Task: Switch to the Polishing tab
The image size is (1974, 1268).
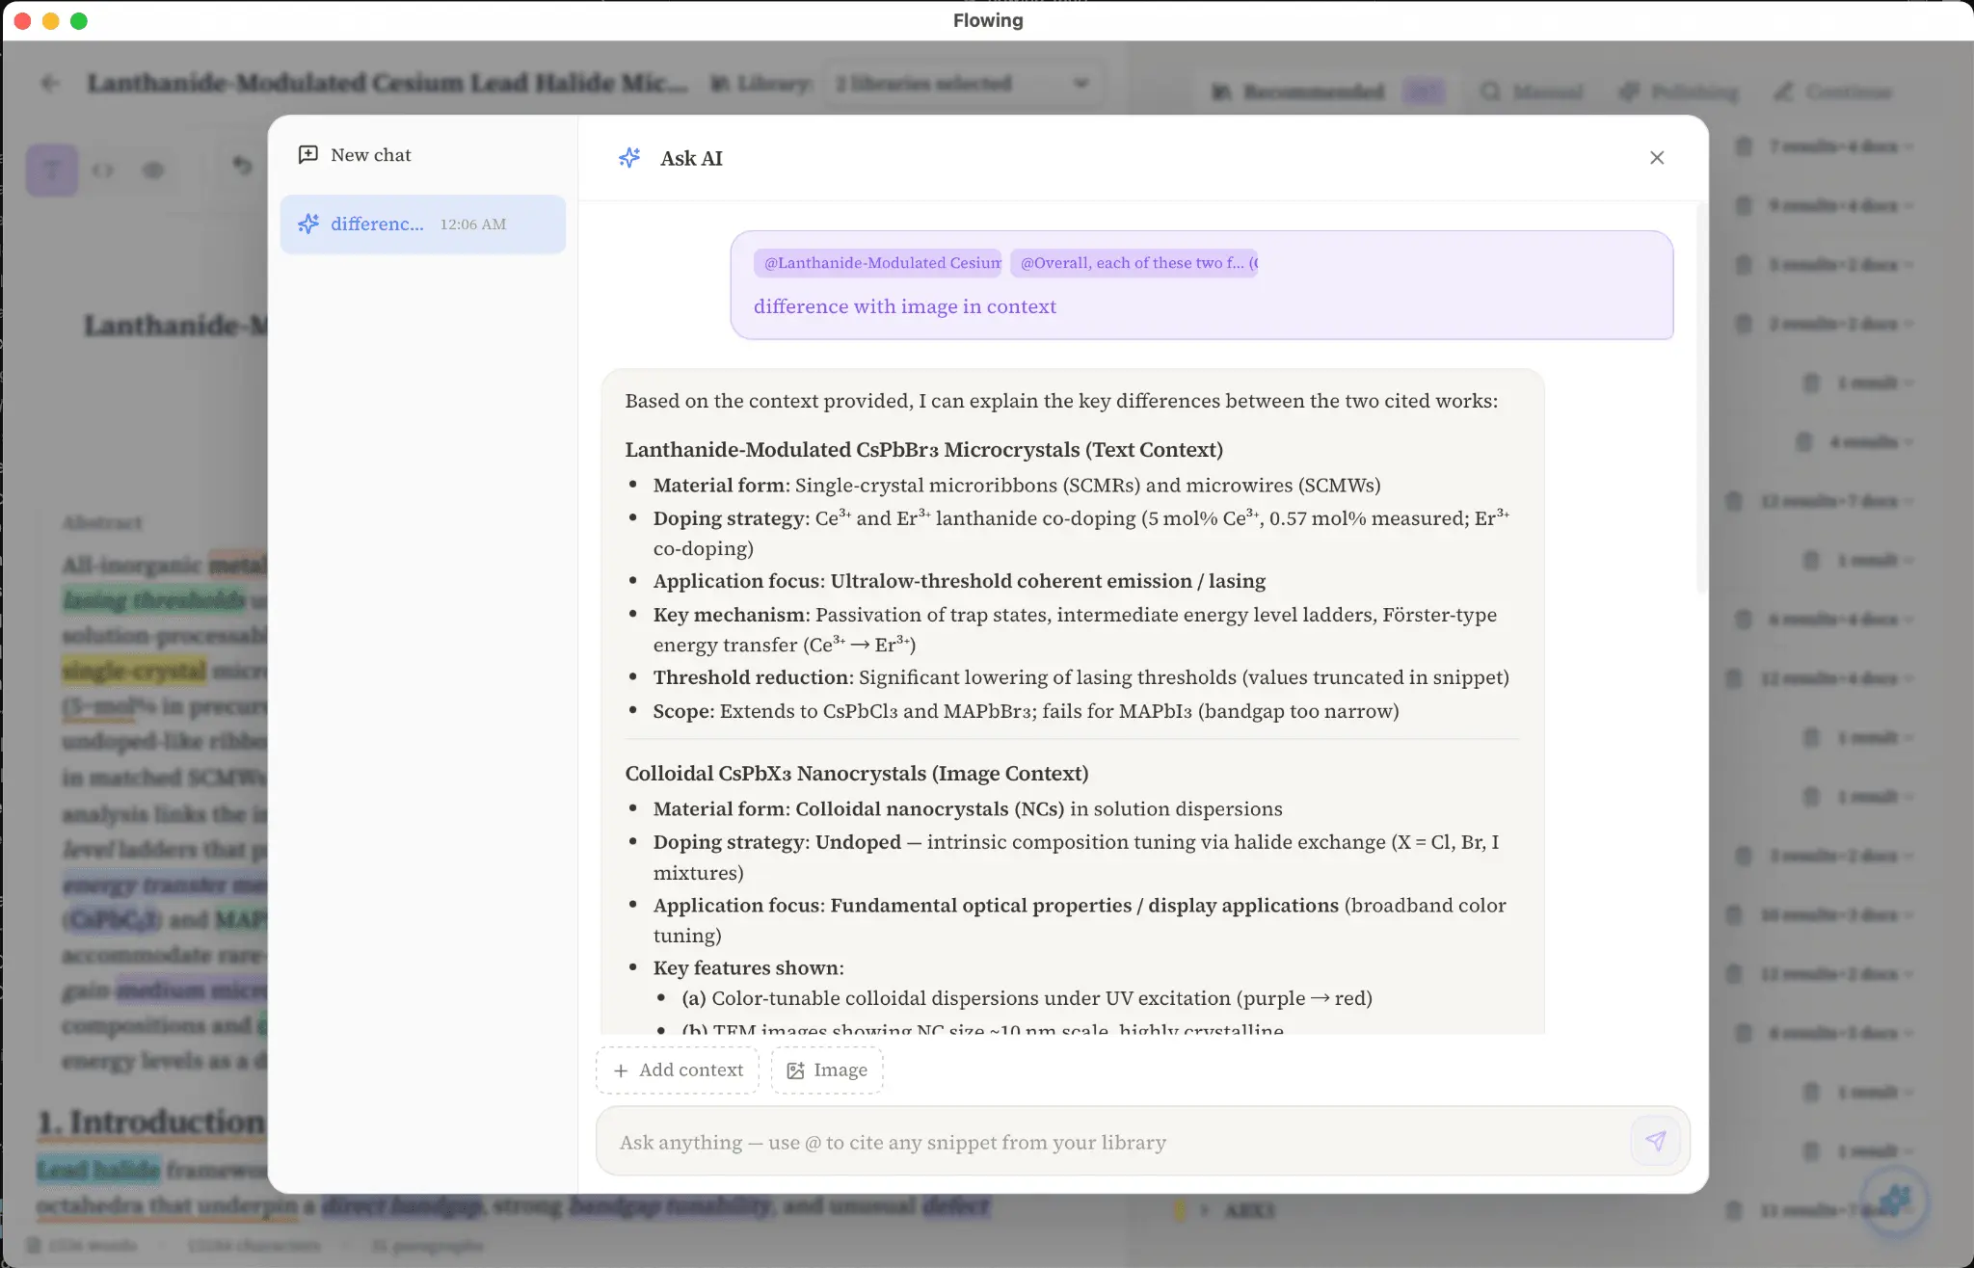Action: point(1678,92)
